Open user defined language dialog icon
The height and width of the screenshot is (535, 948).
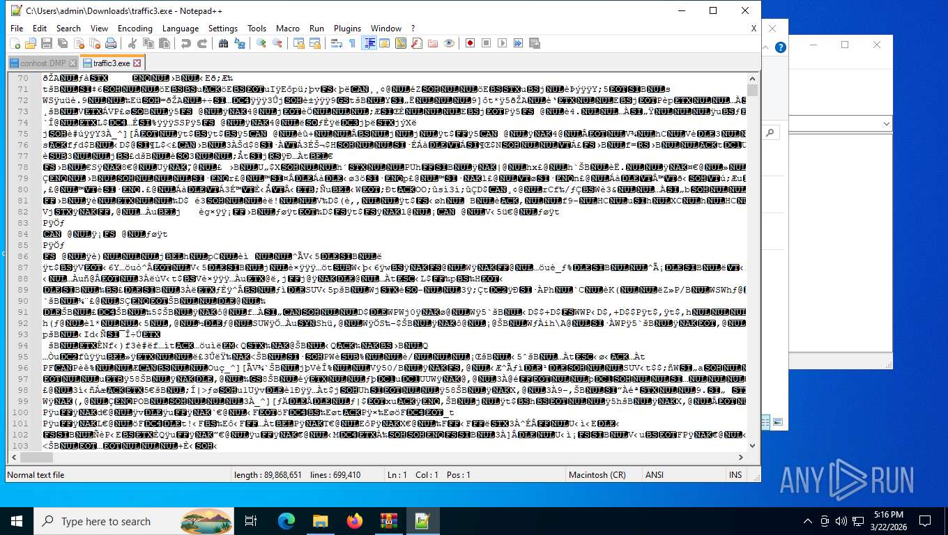click(384, 43)
